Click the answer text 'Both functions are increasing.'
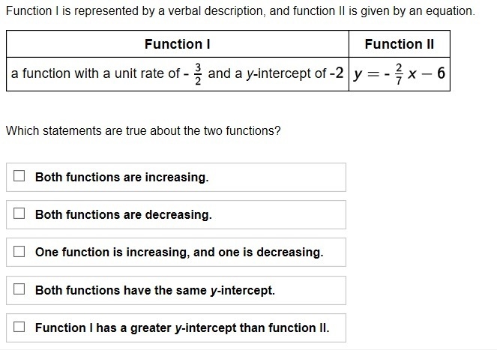The image size is (497, 350). (122, 177)
